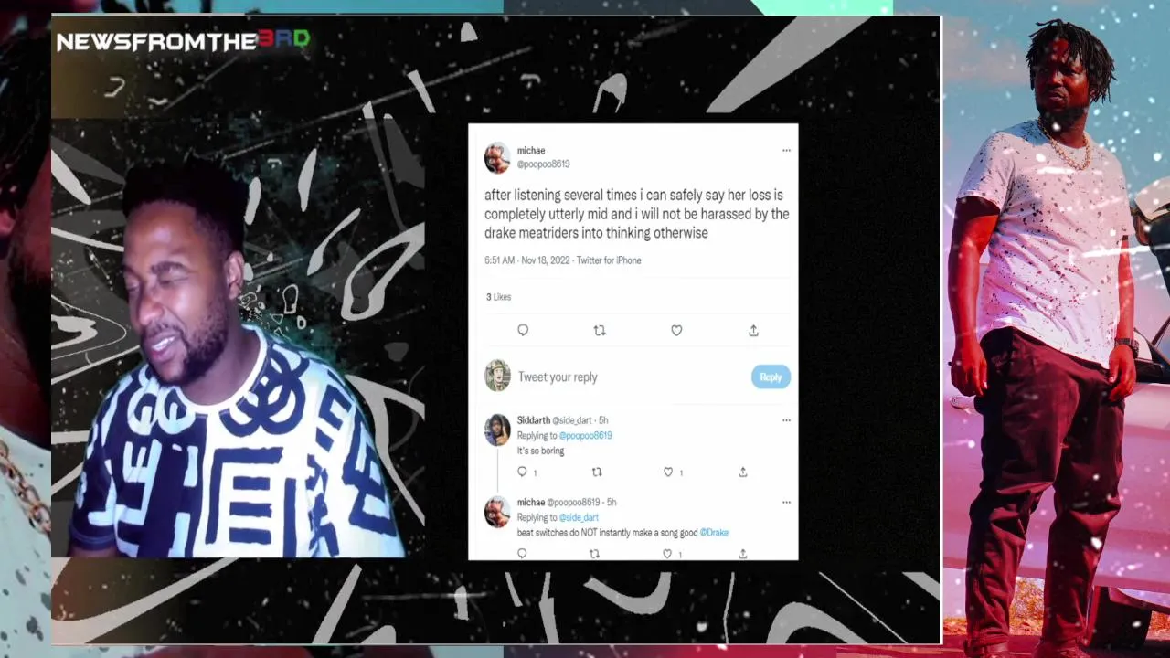The image size is (1170, 658).
Task: Retweet michae's main tweet
Action: (x=600, y=330)
